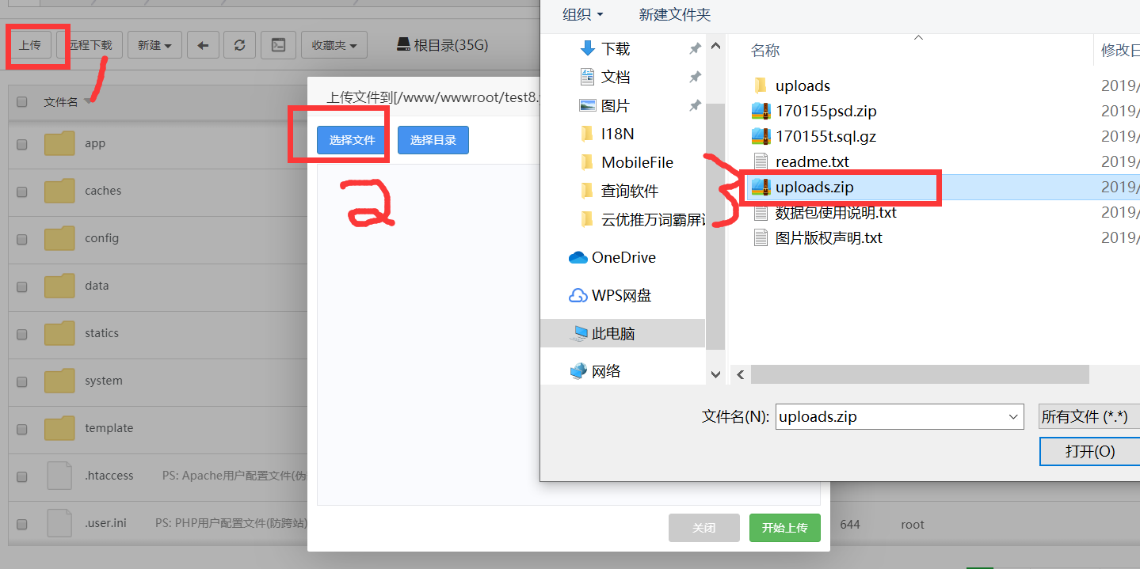Screen dimensions: 1140x569
Task: Click the 网络 network icon
Action: pos(578,371)
